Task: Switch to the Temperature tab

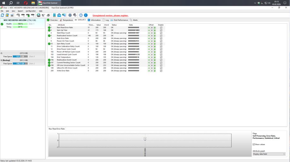Action: tap(66, 20)
